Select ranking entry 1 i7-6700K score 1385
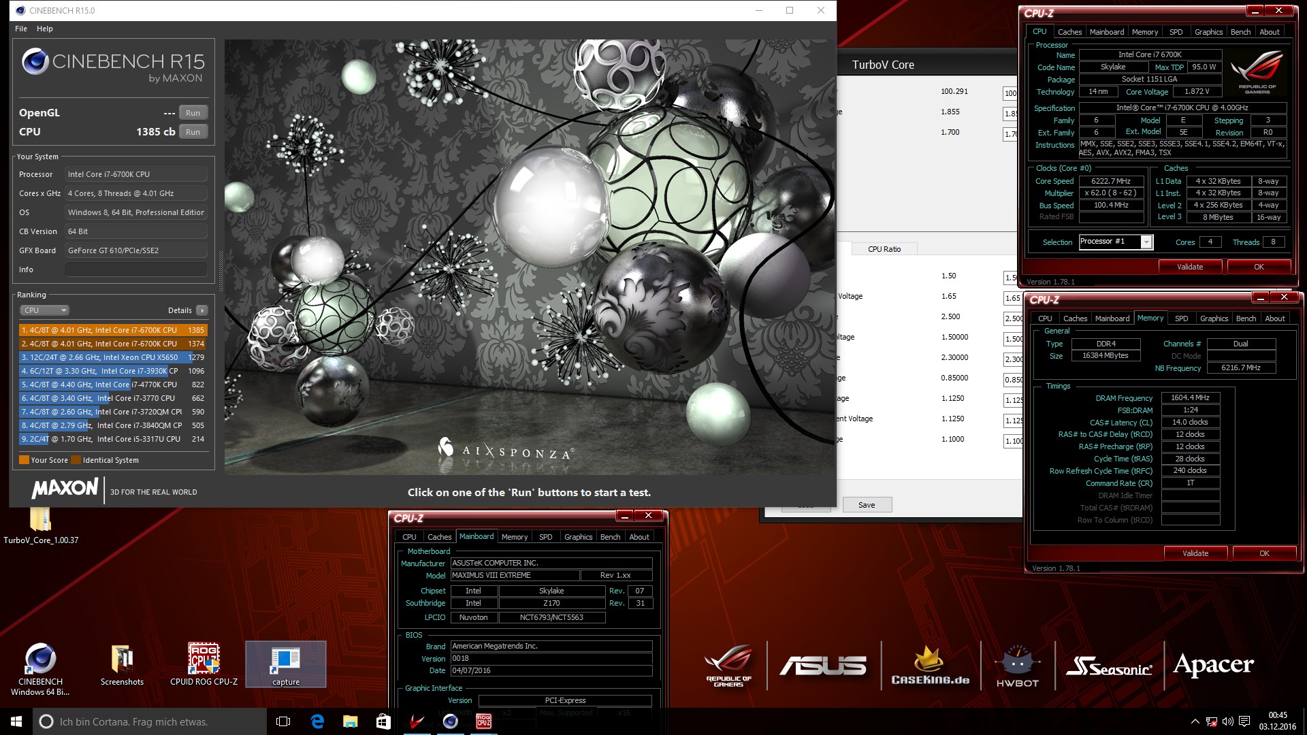This screenshot has width=1307, height=735. [112, 330]
